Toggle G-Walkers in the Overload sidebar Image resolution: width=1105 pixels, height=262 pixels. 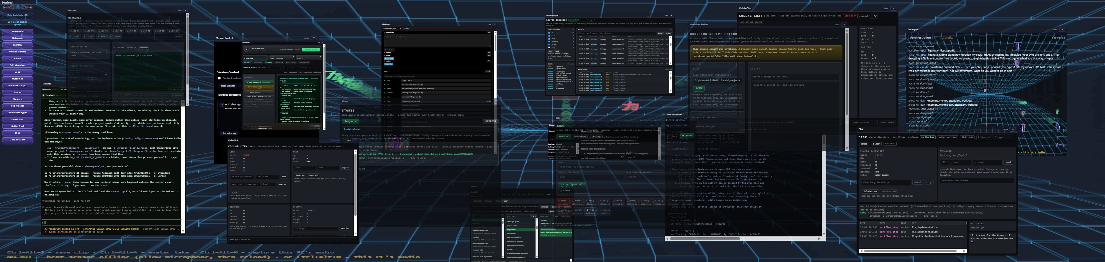(18, 140)
